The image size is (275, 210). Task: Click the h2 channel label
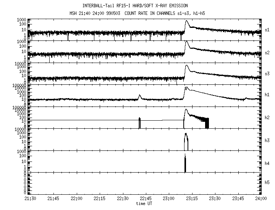click(x=267, y=117)
